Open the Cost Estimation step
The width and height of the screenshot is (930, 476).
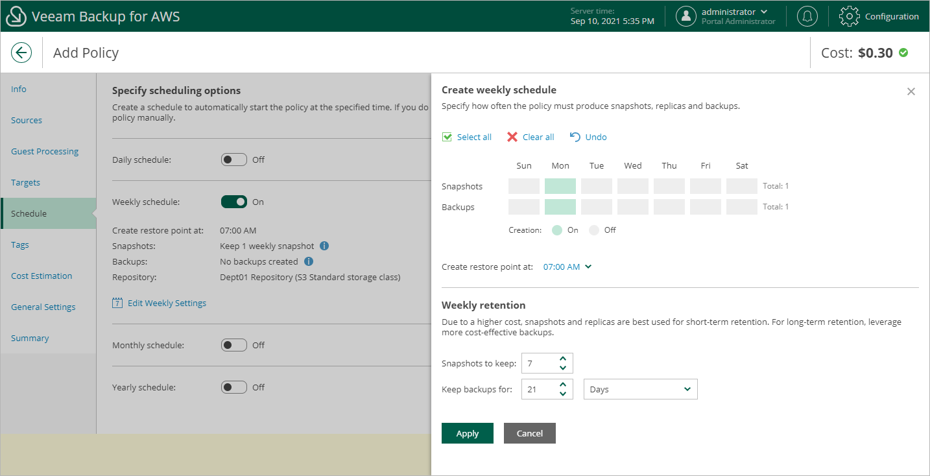click(42, 276)
